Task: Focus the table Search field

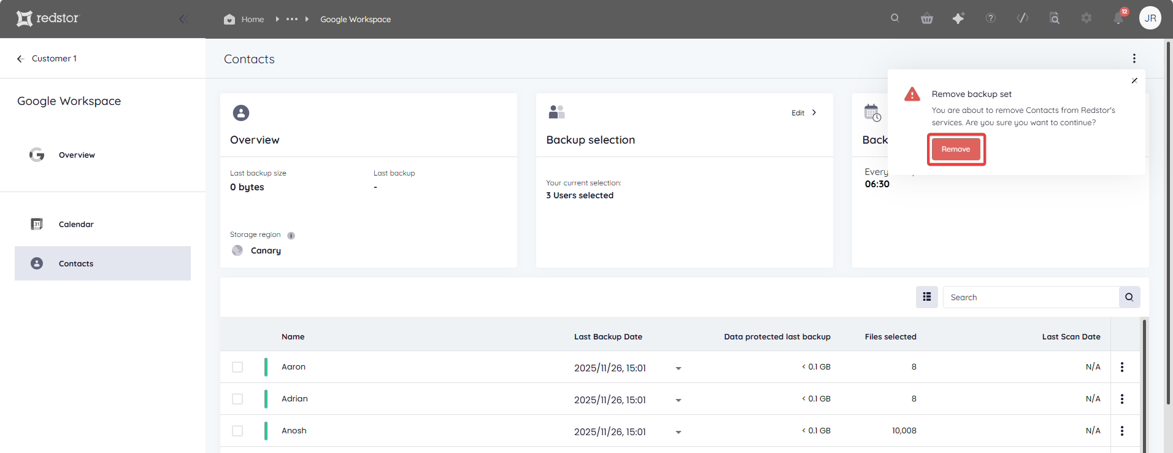Action: 1031,297
